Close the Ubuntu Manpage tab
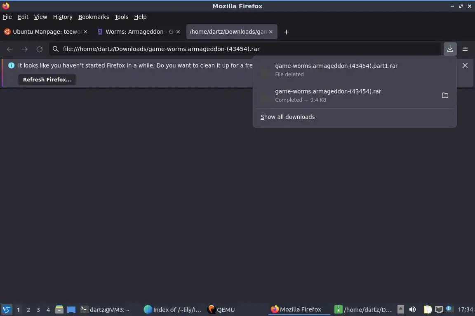This screenshot has width=475, height=316. click(85, 32)
